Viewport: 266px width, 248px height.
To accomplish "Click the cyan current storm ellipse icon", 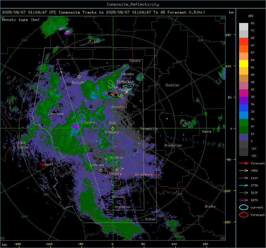I will (x=244, y=207).
